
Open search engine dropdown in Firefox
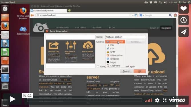click(x=142, y=15)
